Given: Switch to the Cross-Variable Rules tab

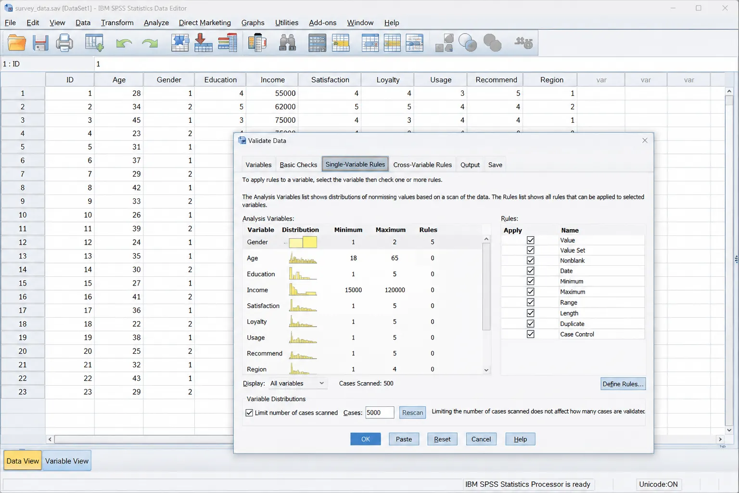Looking at the screenshot, I should click(x=422, y=165).
